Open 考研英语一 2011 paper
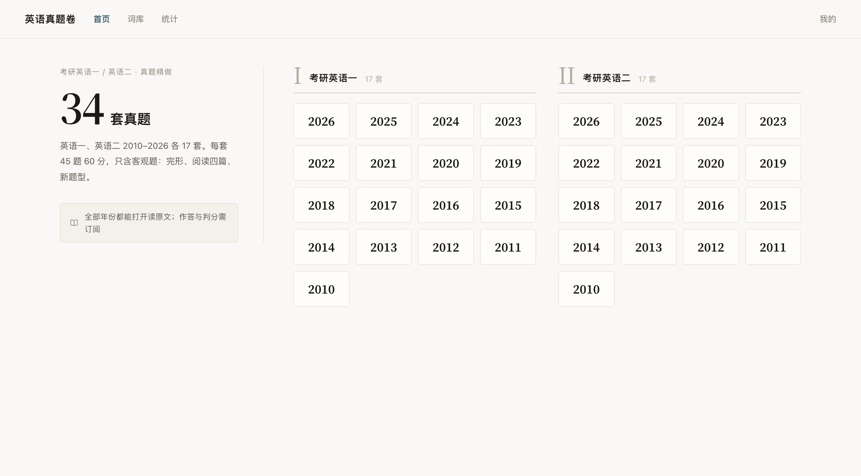Viewport: 861px width, 476px height. pyautogui.click(x=508, y=247)
